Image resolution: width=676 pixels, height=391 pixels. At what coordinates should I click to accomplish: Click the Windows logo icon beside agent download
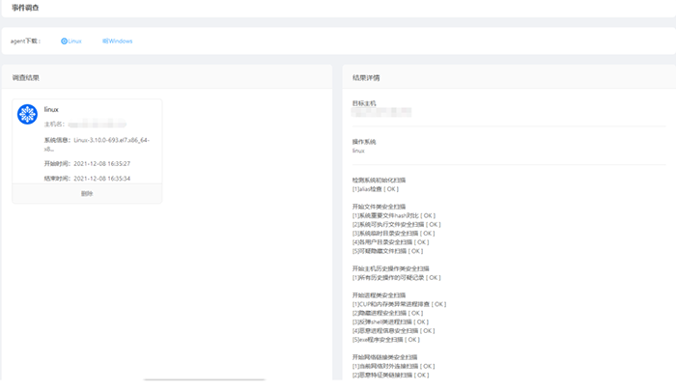[x=105, y=42]
